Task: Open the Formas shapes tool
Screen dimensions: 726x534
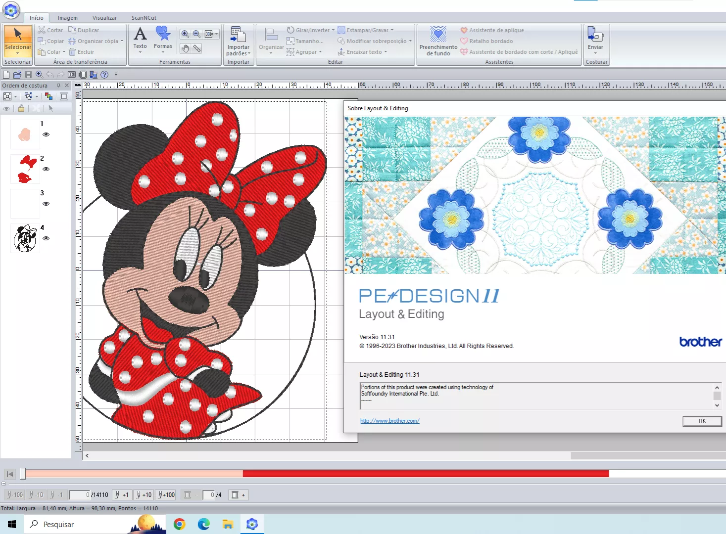Action: point(163,39)
